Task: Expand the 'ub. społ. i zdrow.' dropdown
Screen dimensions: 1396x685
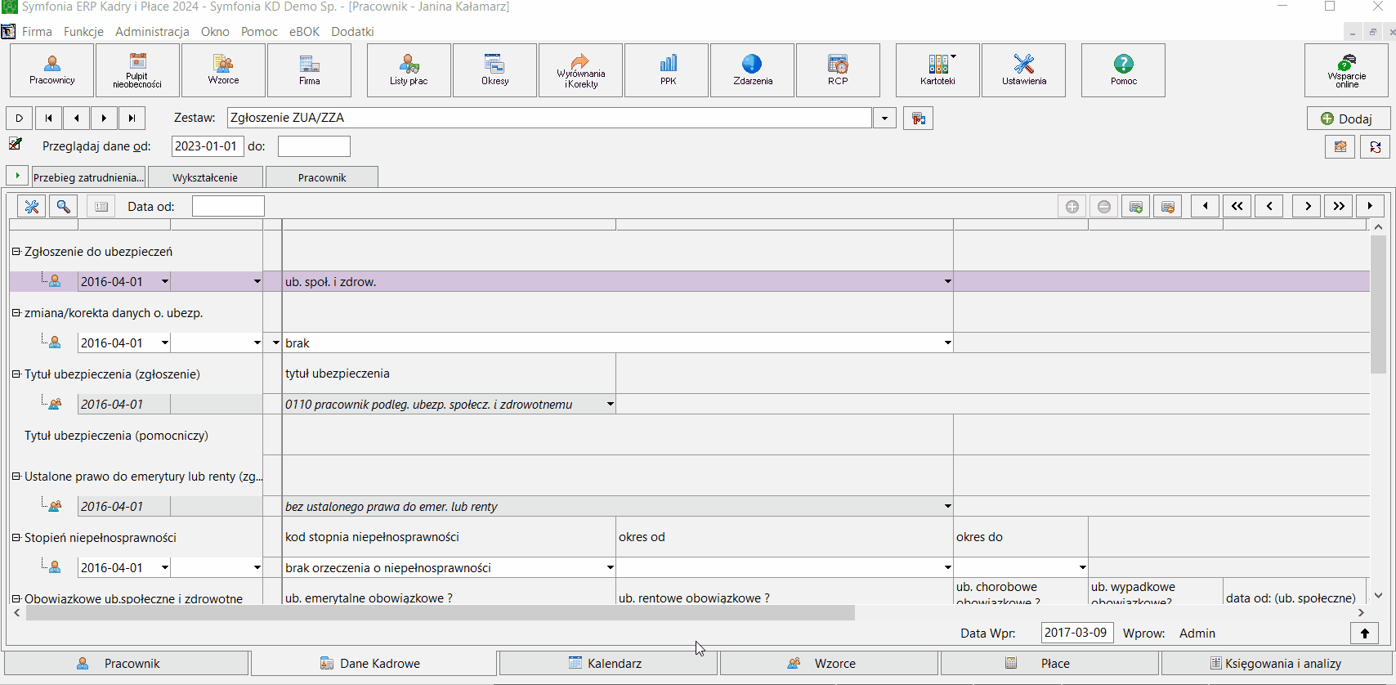Action: pos(947,282)
